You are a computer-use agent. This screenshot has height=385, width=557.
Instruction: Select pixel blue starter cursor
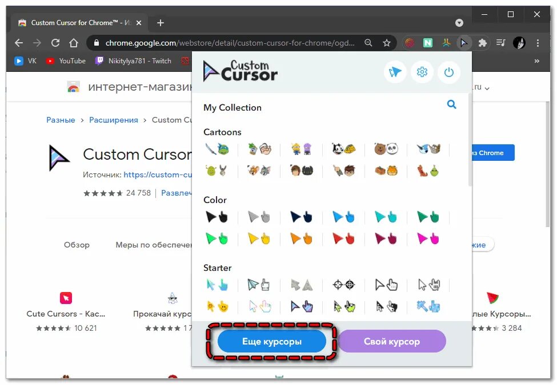click(x=428, y=307)
